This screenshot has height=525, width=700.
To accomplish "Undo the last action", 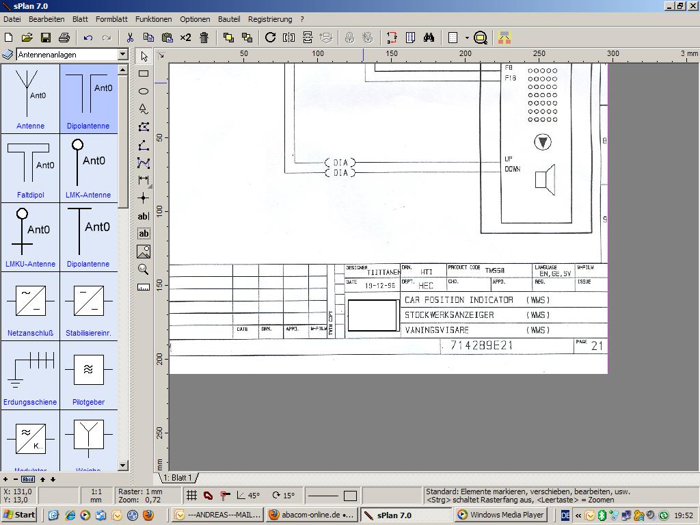I will pos(88,38).
